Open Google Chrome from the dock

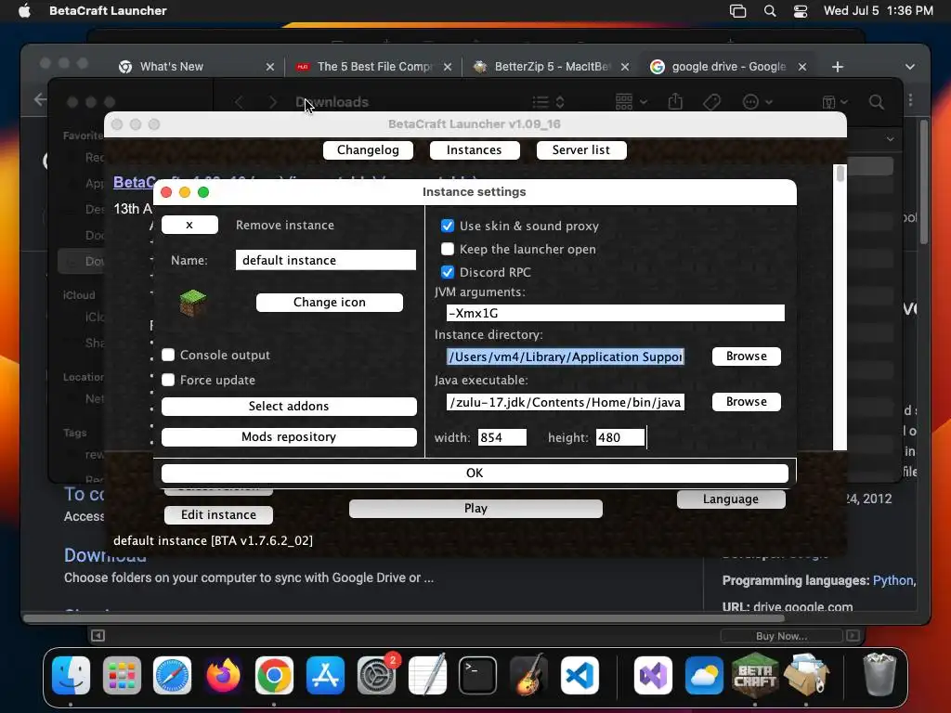(x=274, y=675)
